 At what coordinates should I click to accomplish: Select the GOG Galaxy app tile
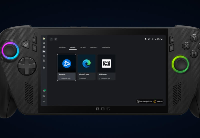click(106, 67)
